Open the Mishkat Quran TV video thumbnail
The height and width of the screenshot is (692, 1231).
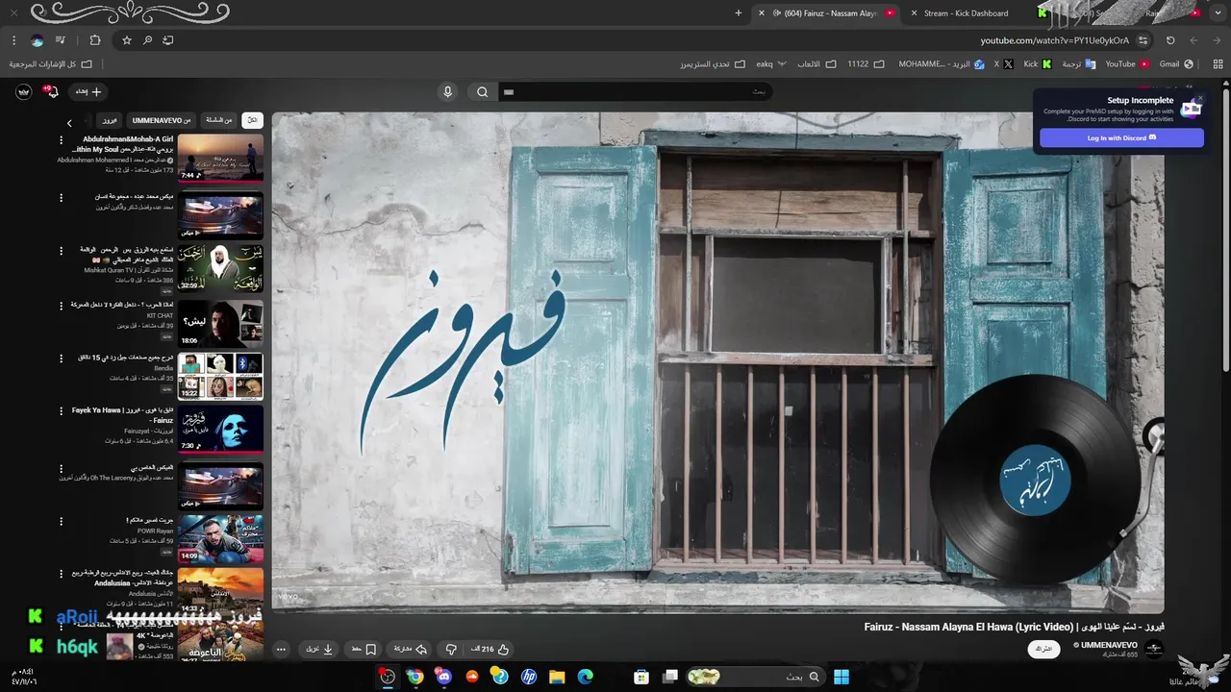pos(220,268)
